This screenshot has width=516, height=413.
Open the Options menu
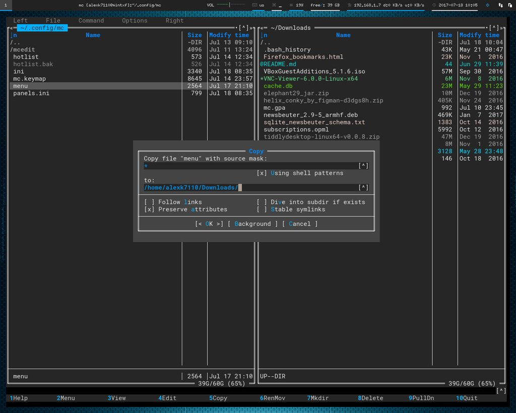click(135, 21)
